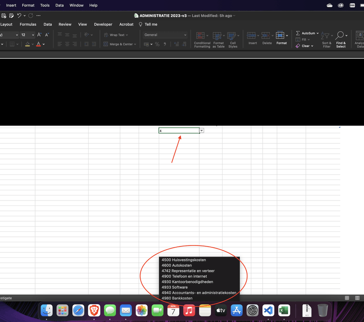Open the Cell Styles gallery
364x322 pixels.
(x=232, y=36)
